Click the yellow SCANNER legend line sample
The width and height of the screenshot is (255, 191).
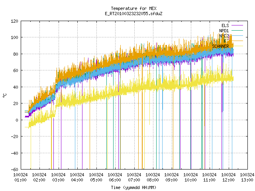(237, 46)
